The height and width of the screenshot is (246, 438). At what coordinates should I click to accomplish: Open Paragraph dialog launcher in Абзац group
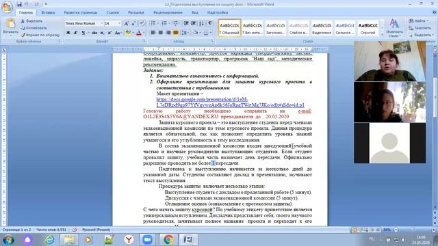tap(212, 41)
